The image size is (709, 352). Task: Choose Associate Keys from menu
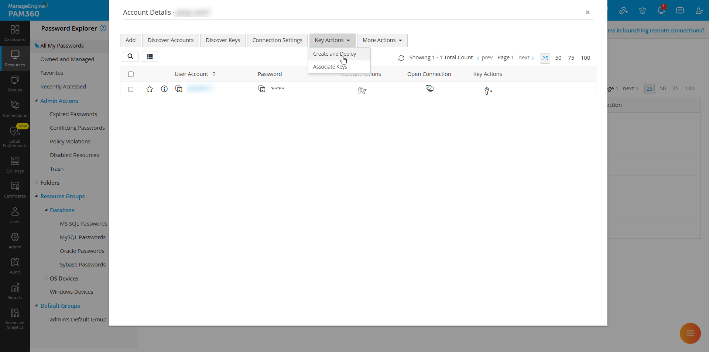tap(330, 67)
